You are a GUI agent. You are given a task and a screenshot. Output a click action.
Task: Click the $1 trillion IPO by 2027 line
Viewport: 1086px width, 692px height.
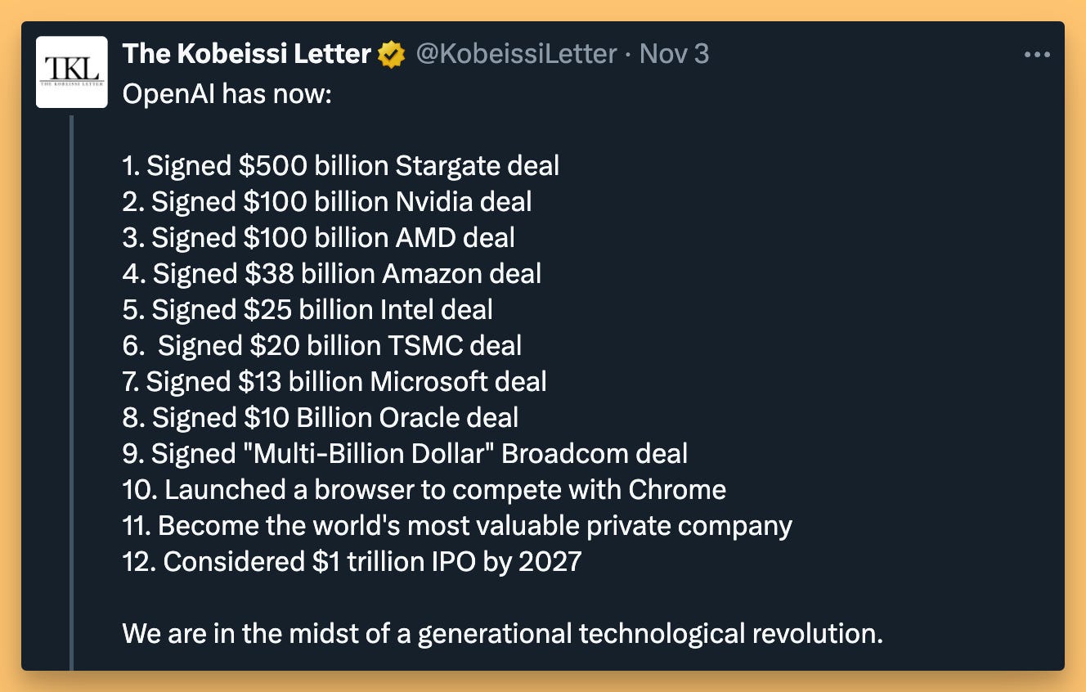tap(352, 562)
